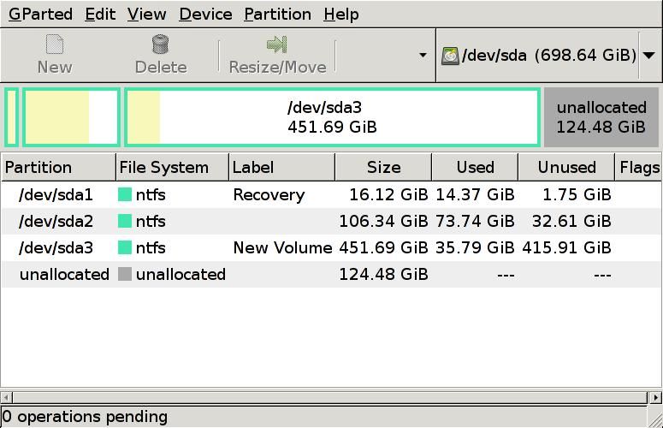Sort by the File System column header
663x428 pixels.
click(172, 167)
